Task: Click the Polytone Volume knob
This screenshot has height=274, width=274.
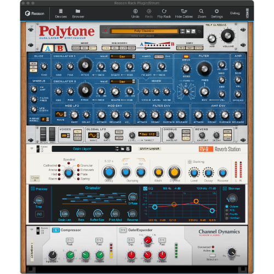Action: (x=227, y=36)
